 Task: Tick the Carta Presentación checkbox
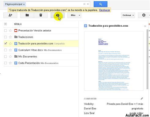pyautogui.click(x=6, y=63)
